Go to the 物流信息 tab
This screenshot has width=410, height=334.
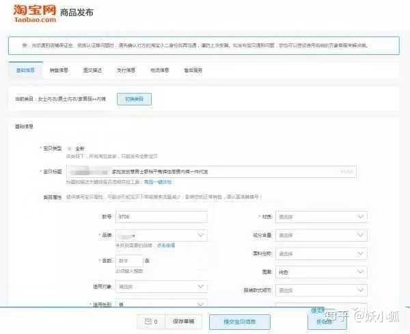[159, 70]
